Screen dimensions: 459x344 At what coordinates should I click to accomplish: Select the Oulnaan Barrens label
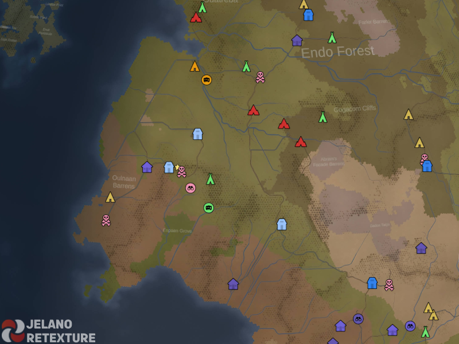tap(124, 182)
